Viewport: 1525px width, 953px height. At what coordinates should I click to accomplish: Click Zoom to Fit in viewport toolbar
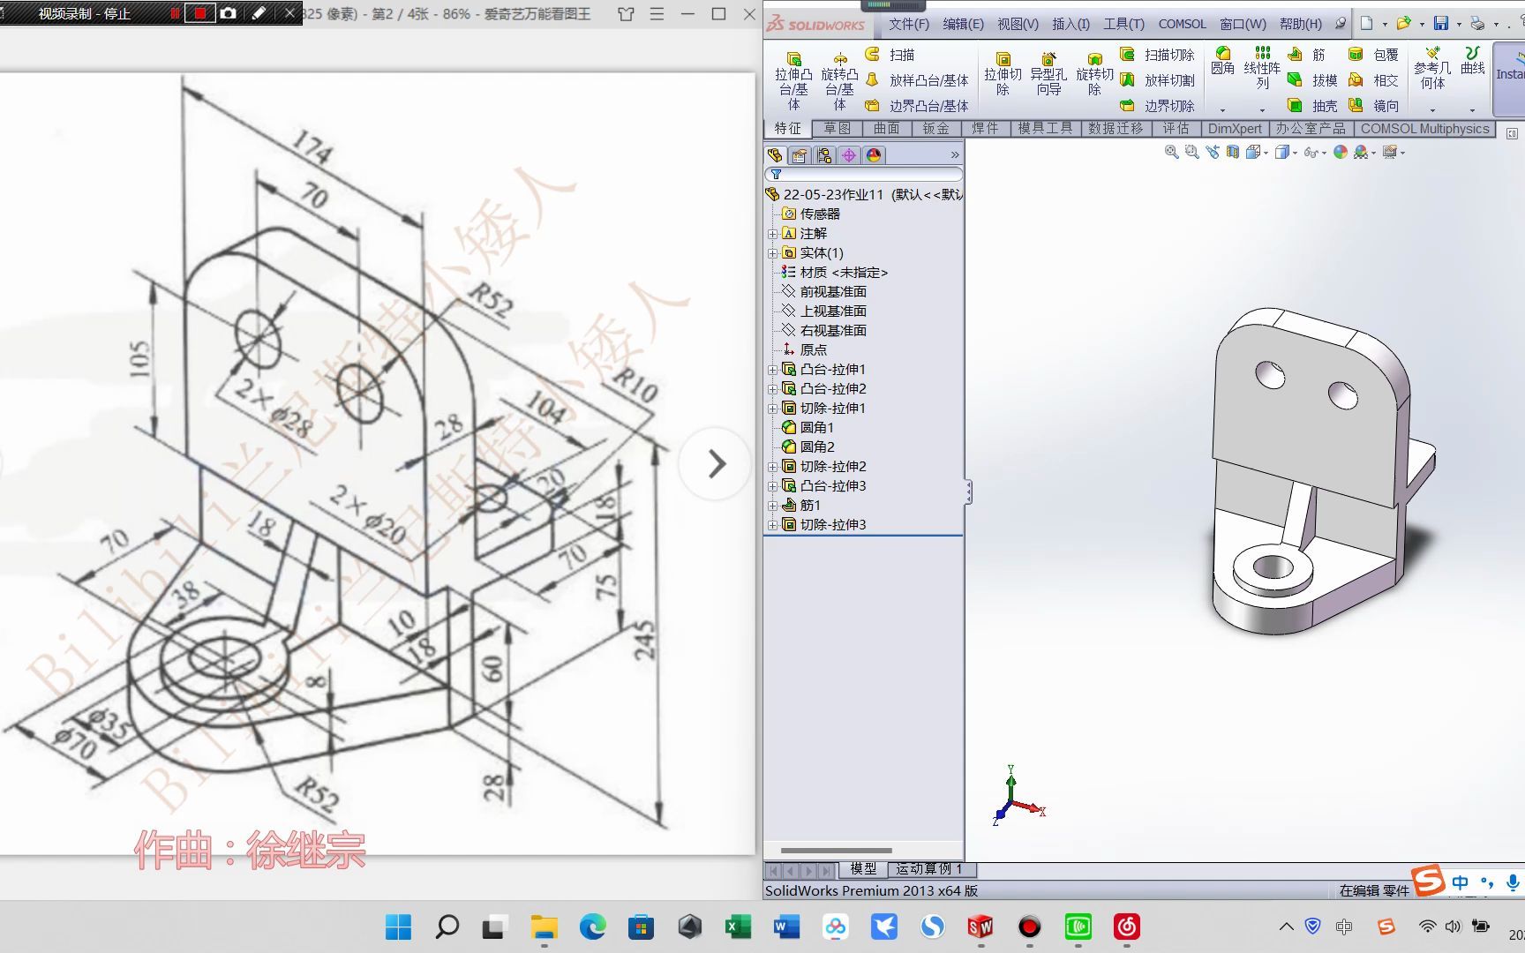(x=1172, y=152)
